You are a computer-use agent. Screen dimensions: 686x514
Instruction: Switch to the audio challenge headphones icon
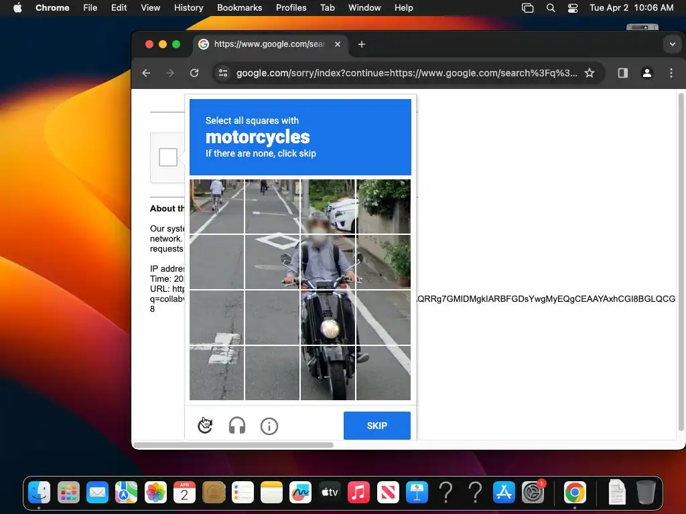(x=237, y=425)
